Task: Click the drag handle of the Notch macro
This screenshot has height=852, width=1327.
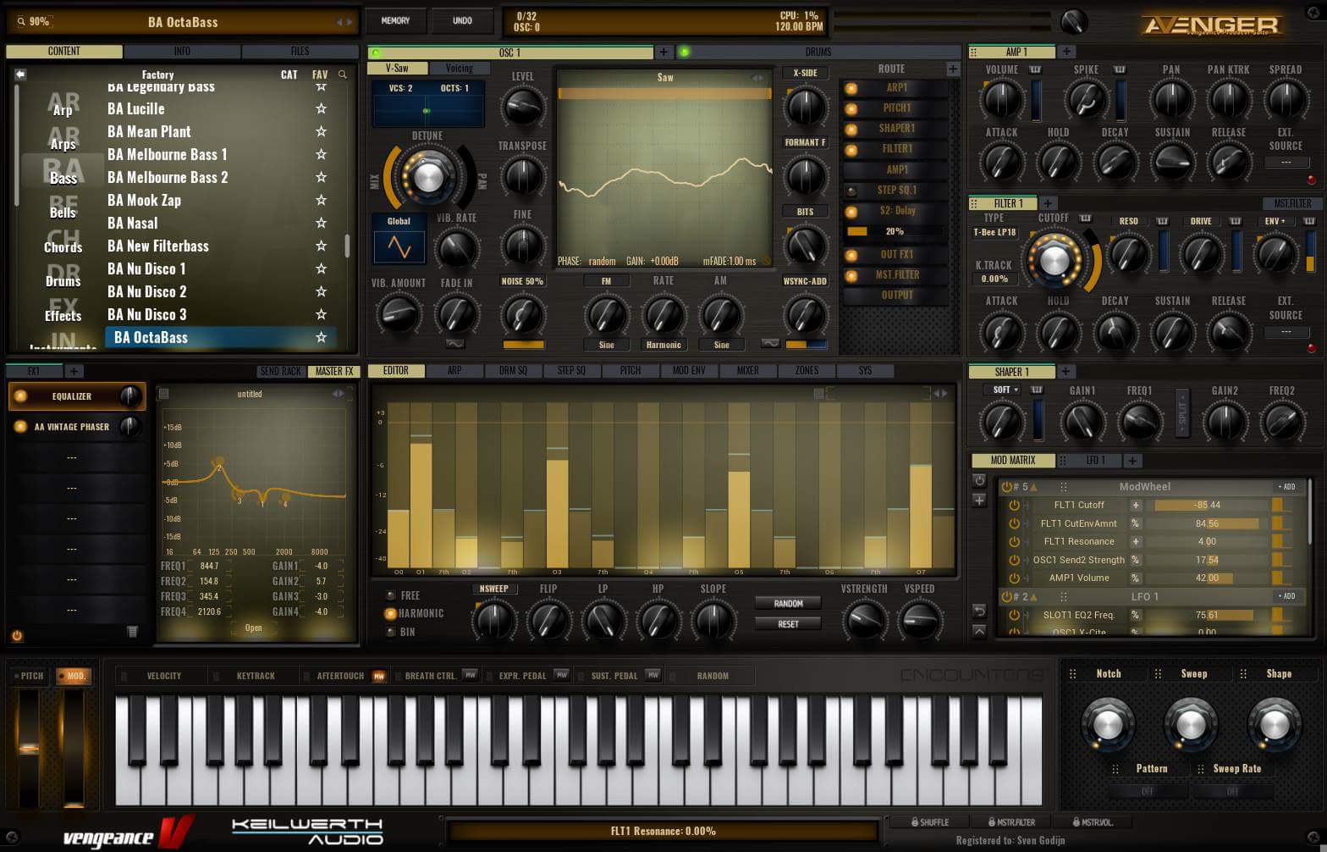Action: pos(1073,674)
